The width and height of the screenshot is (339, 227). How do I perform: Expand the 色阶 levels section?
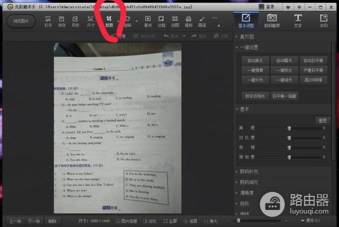pos(245,203)
